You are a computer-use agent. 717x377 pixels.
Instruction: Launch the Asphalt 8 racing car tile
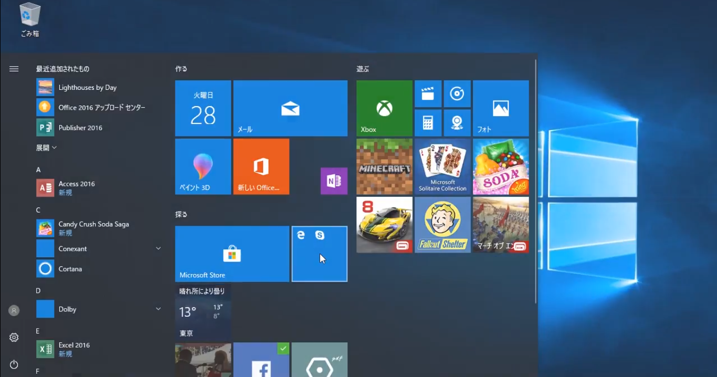click(384, 225)
